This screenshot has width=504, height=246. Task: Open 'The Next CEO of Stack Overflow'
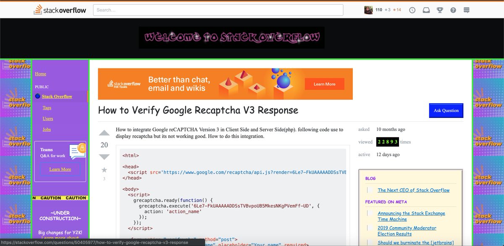click(414, 190)
